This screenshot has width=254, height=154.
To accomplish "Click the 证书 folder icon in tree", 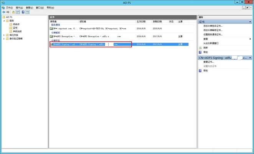I will pos(11,28).
